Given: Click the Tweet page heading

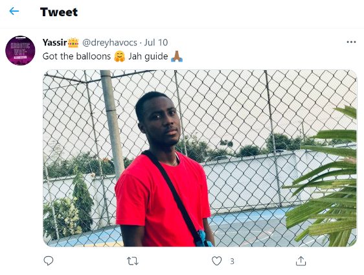Looking at the screenshot, I should pyautogui.click(x=59, y=12).
